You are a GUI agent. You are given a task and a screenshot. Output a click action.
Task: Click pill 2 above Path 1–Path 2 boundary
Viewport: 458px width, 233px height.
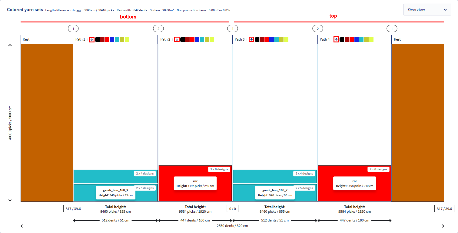[158, 29]
